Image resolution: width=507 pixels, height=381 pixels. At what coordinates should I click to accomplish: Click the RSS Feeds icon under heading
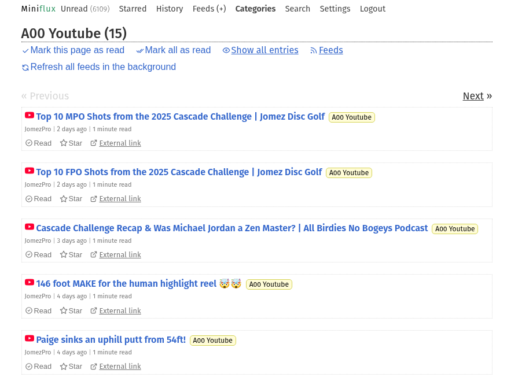[x=314, y=51]
